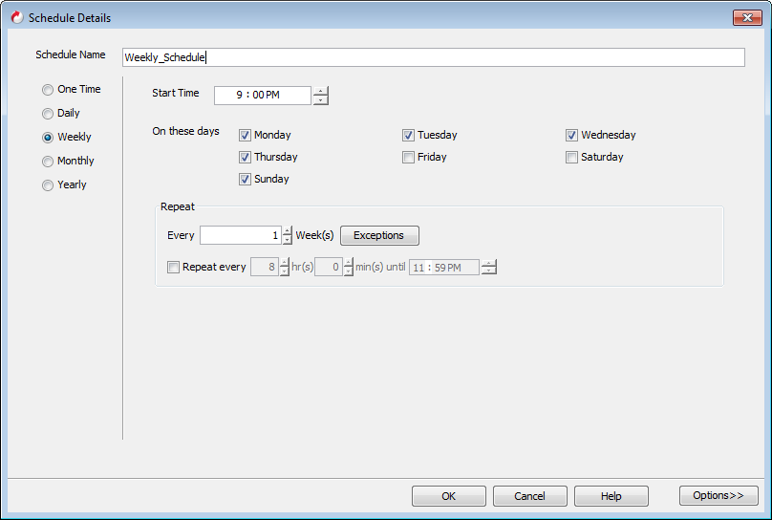
Task: Increase Start Time with the up arrow
Action: point(320,91)
